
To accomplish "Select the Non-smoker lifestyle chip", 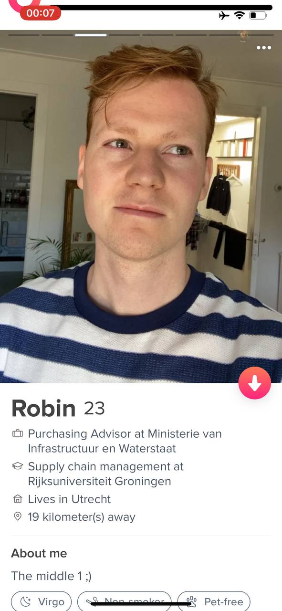I will coord(124,601).
